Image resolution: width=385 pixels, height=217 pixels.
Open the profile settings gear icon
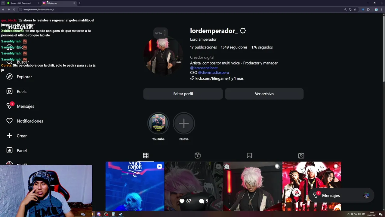(243, 31)
